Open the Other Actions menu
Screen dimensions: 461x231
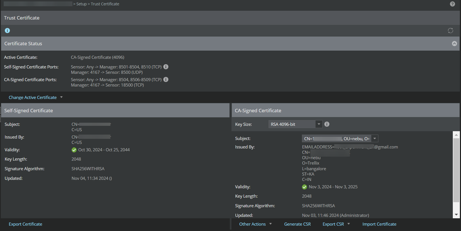[x=255, y=224]
